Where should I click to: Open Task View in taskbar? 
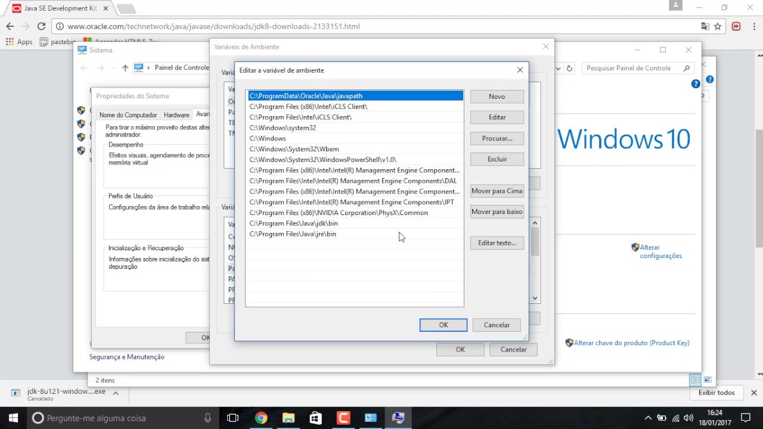[232, 418]
